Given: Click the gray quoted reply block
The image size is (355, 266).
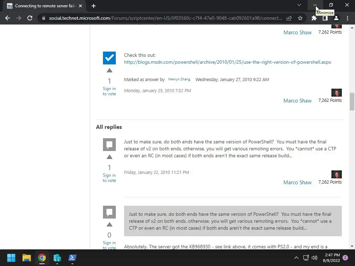Looking at the screenshot, I should click(x=233, y=221).
